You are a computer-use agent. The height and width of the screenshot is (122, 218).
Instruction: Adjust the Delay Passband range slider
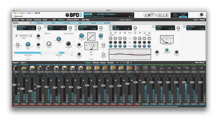pyautogui.click(x=59, y=53)
